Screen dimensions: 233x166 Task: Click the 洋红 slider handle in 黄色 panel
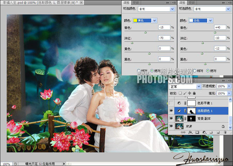click(132, 43)
